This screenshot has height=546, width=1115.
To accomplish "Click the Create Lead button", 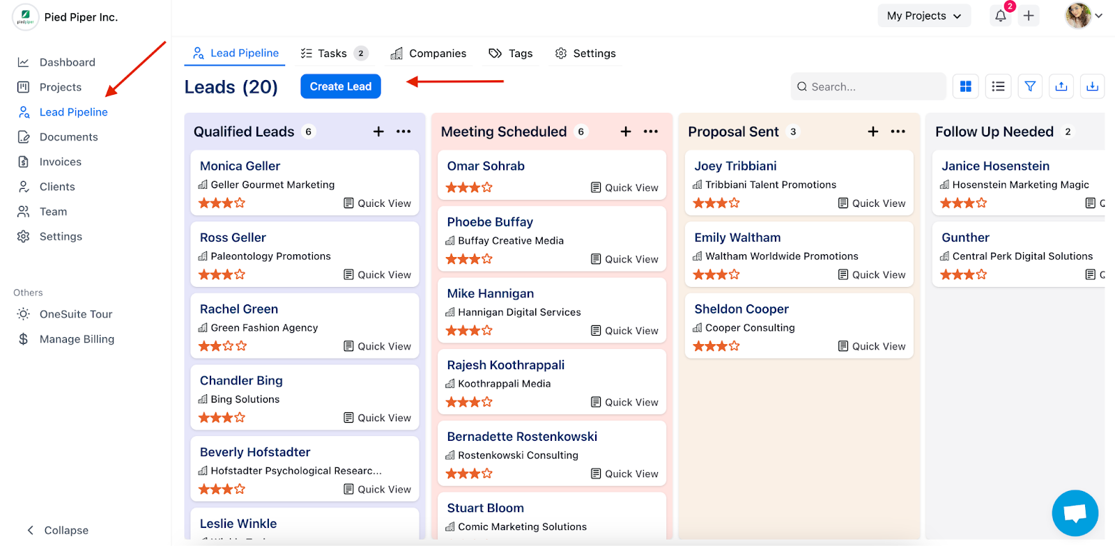I will (341, 86).
